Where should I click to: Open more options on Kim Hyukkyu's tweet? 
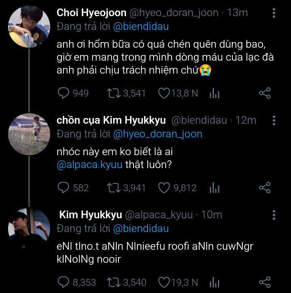[x=274, y=215]
